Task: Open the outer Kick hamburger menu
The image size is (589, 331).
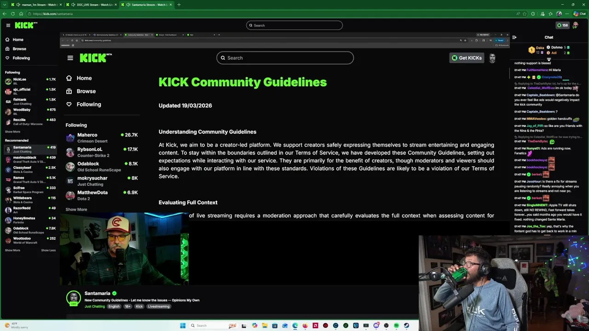Action: point(8,25)
